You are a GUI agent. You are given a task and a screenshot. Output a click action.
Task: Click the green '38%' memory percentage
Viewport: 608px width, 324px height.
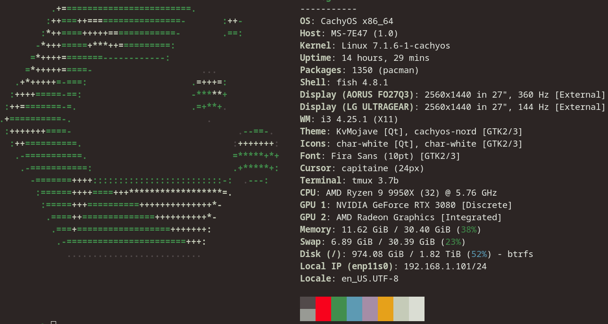coord(468,230)
